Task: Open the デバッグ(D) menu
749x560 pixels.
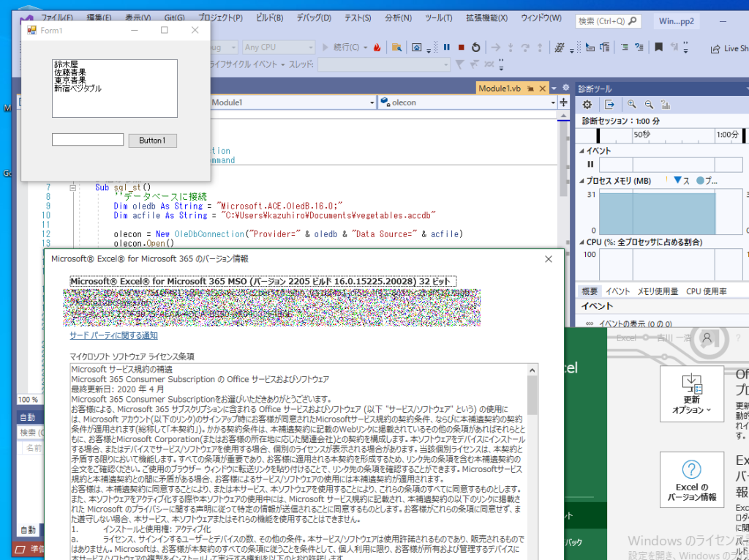Action: (x=312, y=18)
